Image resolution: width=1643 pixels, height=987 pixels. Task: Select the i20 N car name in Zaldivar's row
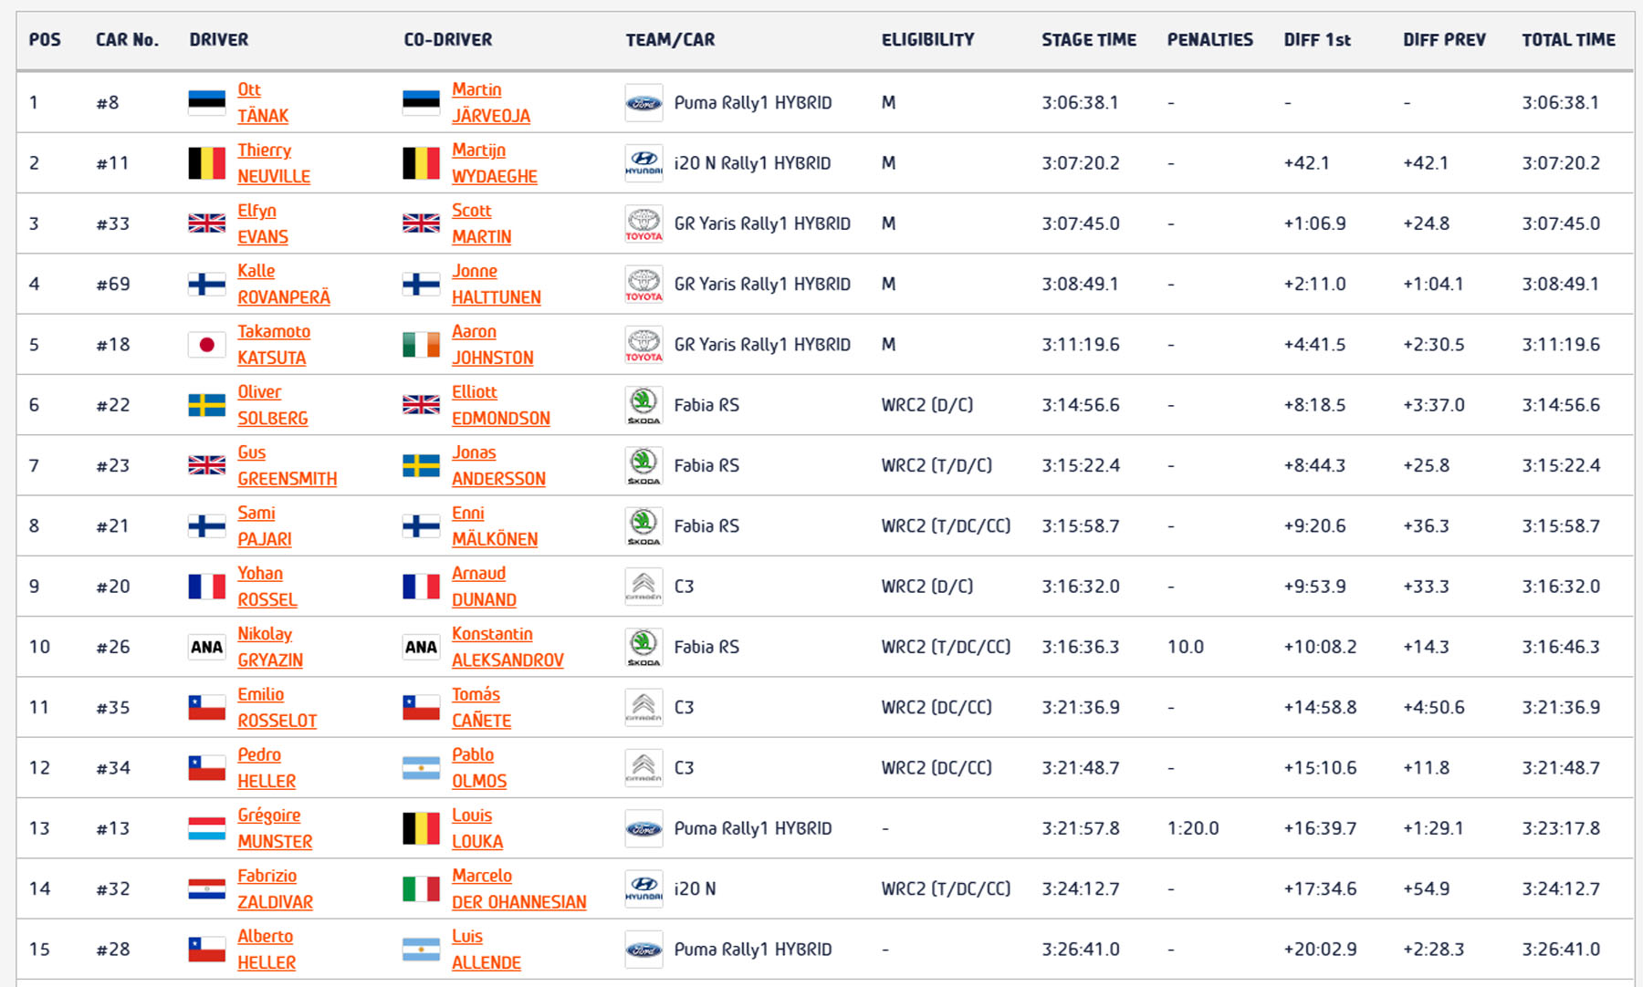pyautogui.click(x=695, y=888)
